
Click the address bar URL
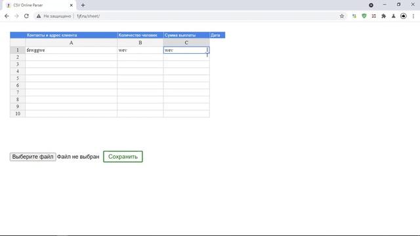(88, 16)
